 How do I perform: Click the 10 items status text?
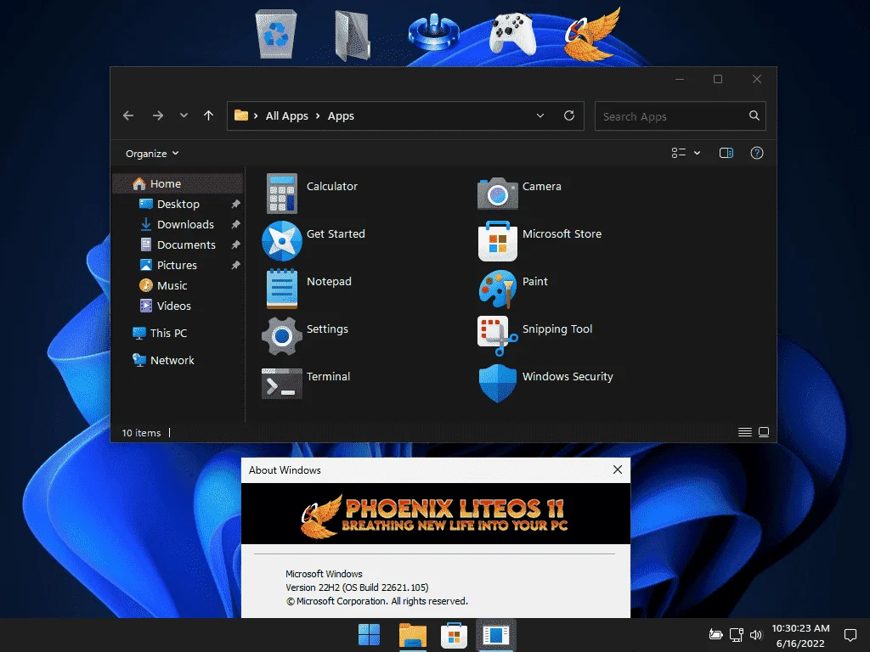click(141, 433)
